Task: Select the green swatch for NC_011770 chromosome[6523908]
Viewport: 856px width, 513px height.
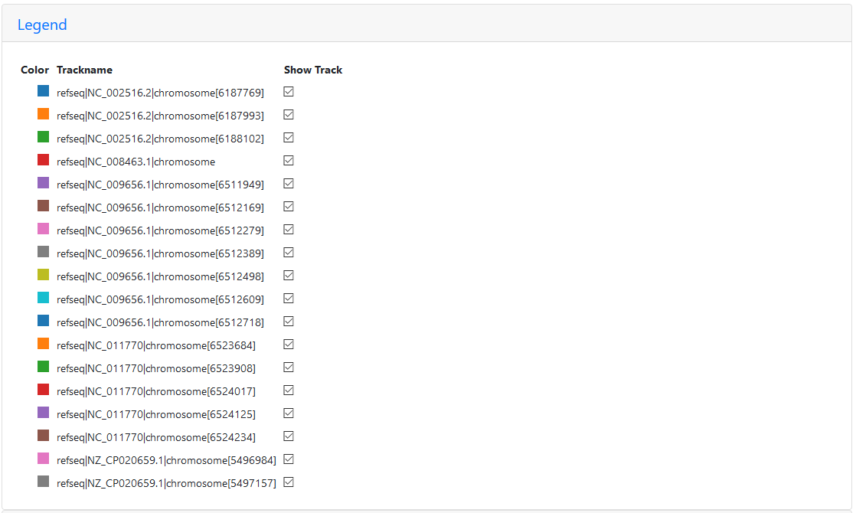Action: click(43, 366)
